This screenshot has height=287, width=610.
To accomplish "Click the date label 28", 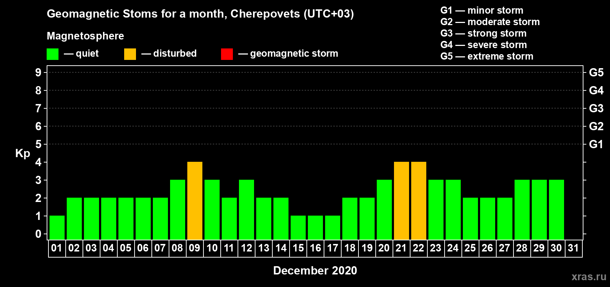I will pyautogui.click(x=522, y=248).
